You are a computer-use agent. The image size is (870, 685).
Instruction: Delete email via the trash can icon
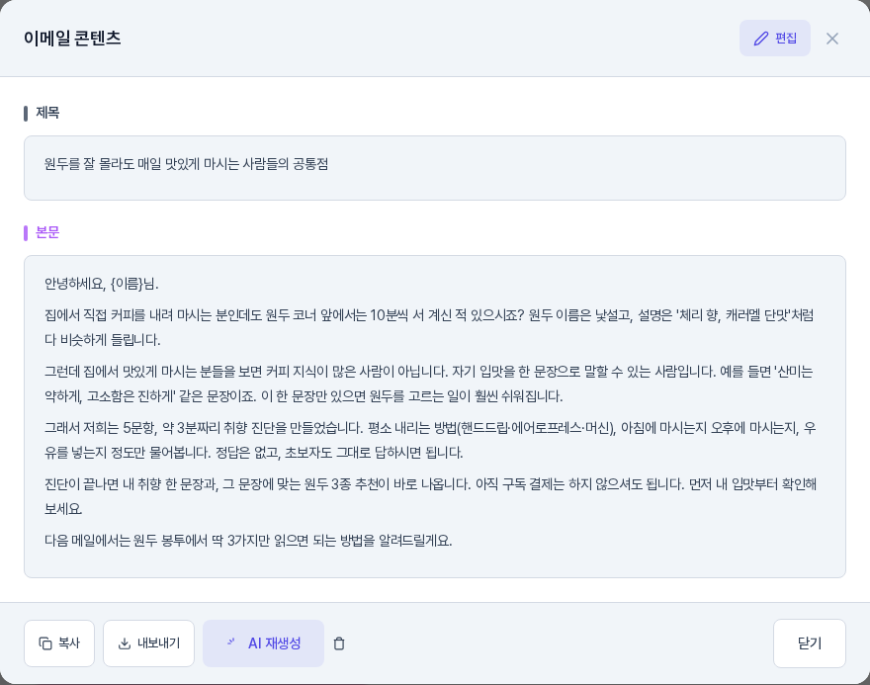tap(339, 643)
